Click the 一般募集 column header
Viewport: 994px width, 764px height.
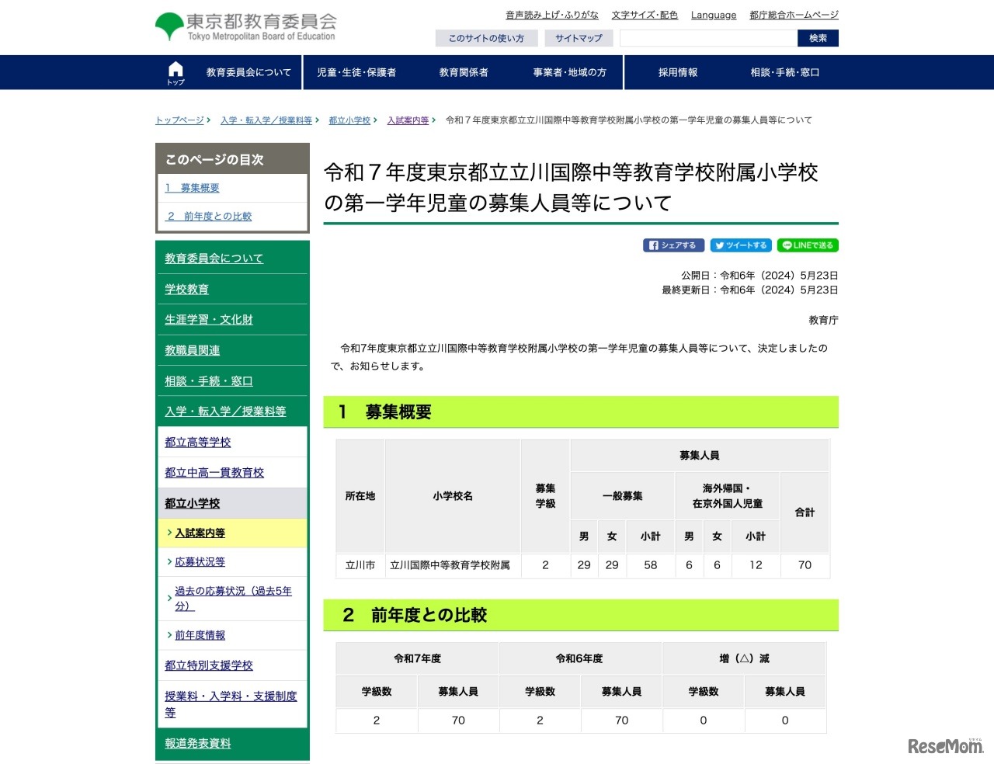pos(622,496)
